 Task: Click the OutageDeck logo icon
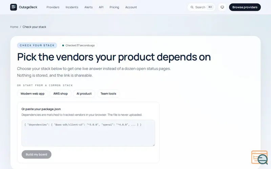coord(14,7)
